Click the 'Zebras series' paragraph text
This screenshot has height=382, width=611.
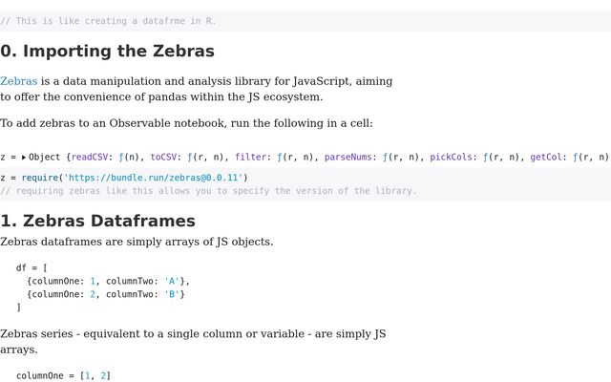[x=193, y=342]
